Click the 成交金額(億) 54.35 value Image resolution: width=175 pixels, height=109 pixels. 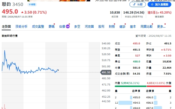tap(136, 74)
